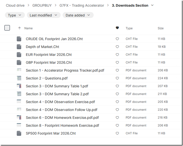Toggle the select-all checkbox in header

point(7,28)
